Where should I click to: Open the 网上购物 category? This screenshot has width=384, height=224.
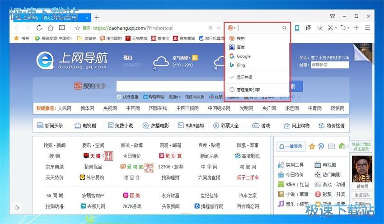click(x=296, y=126)
